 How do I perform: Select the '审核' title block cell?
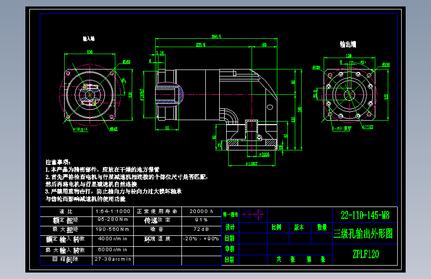[230, 249]
